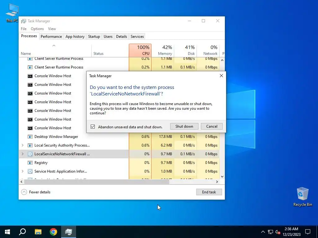
Task: Click the Task Manager title bar icon
Action: click(x=24, y=21)
